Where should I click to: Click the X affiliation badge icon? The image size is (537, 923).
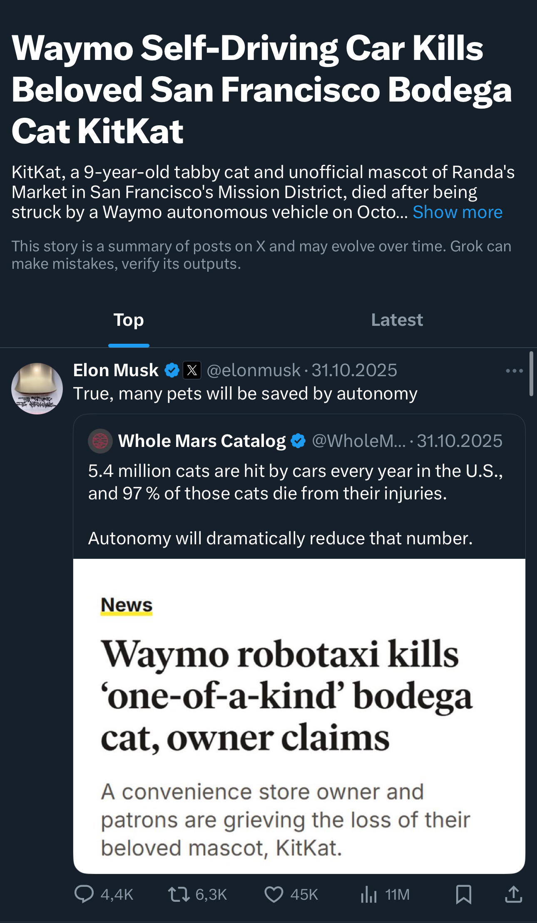click(192, 370)
